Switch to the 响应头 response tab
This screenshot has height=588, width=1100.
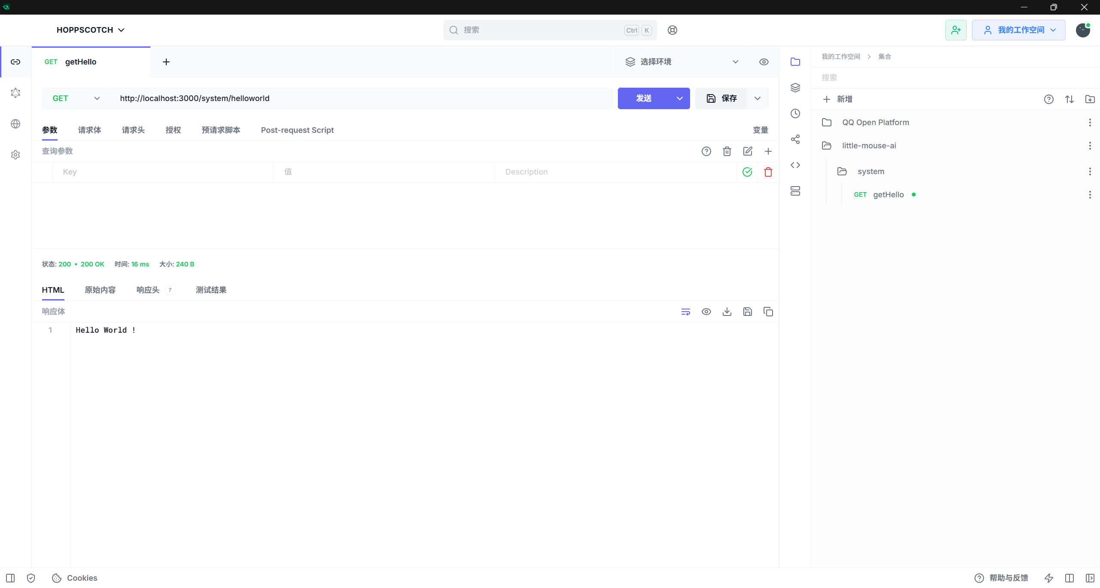pyautogui.click(x=148, y=290)
